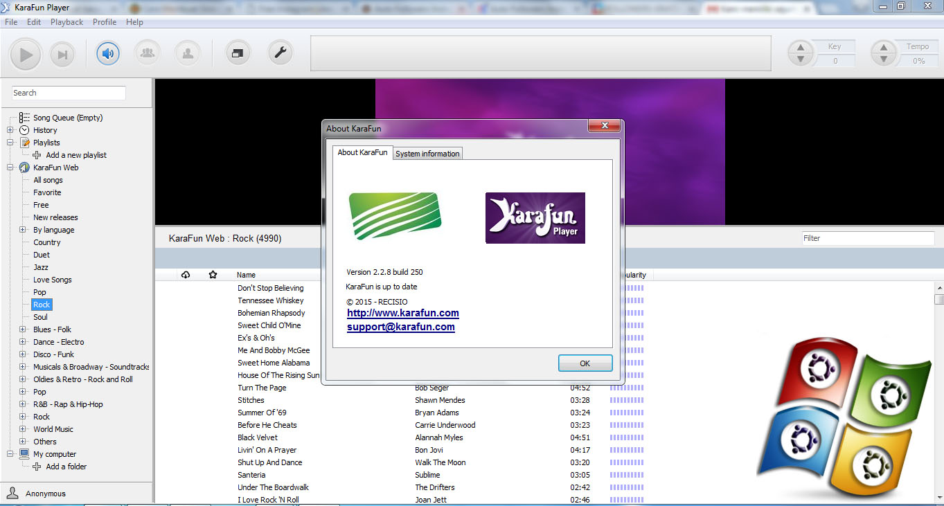Viewport: 944px width, 506px height.
Task: Click the Anonymous user profile
Action: (x=46, y=494)
